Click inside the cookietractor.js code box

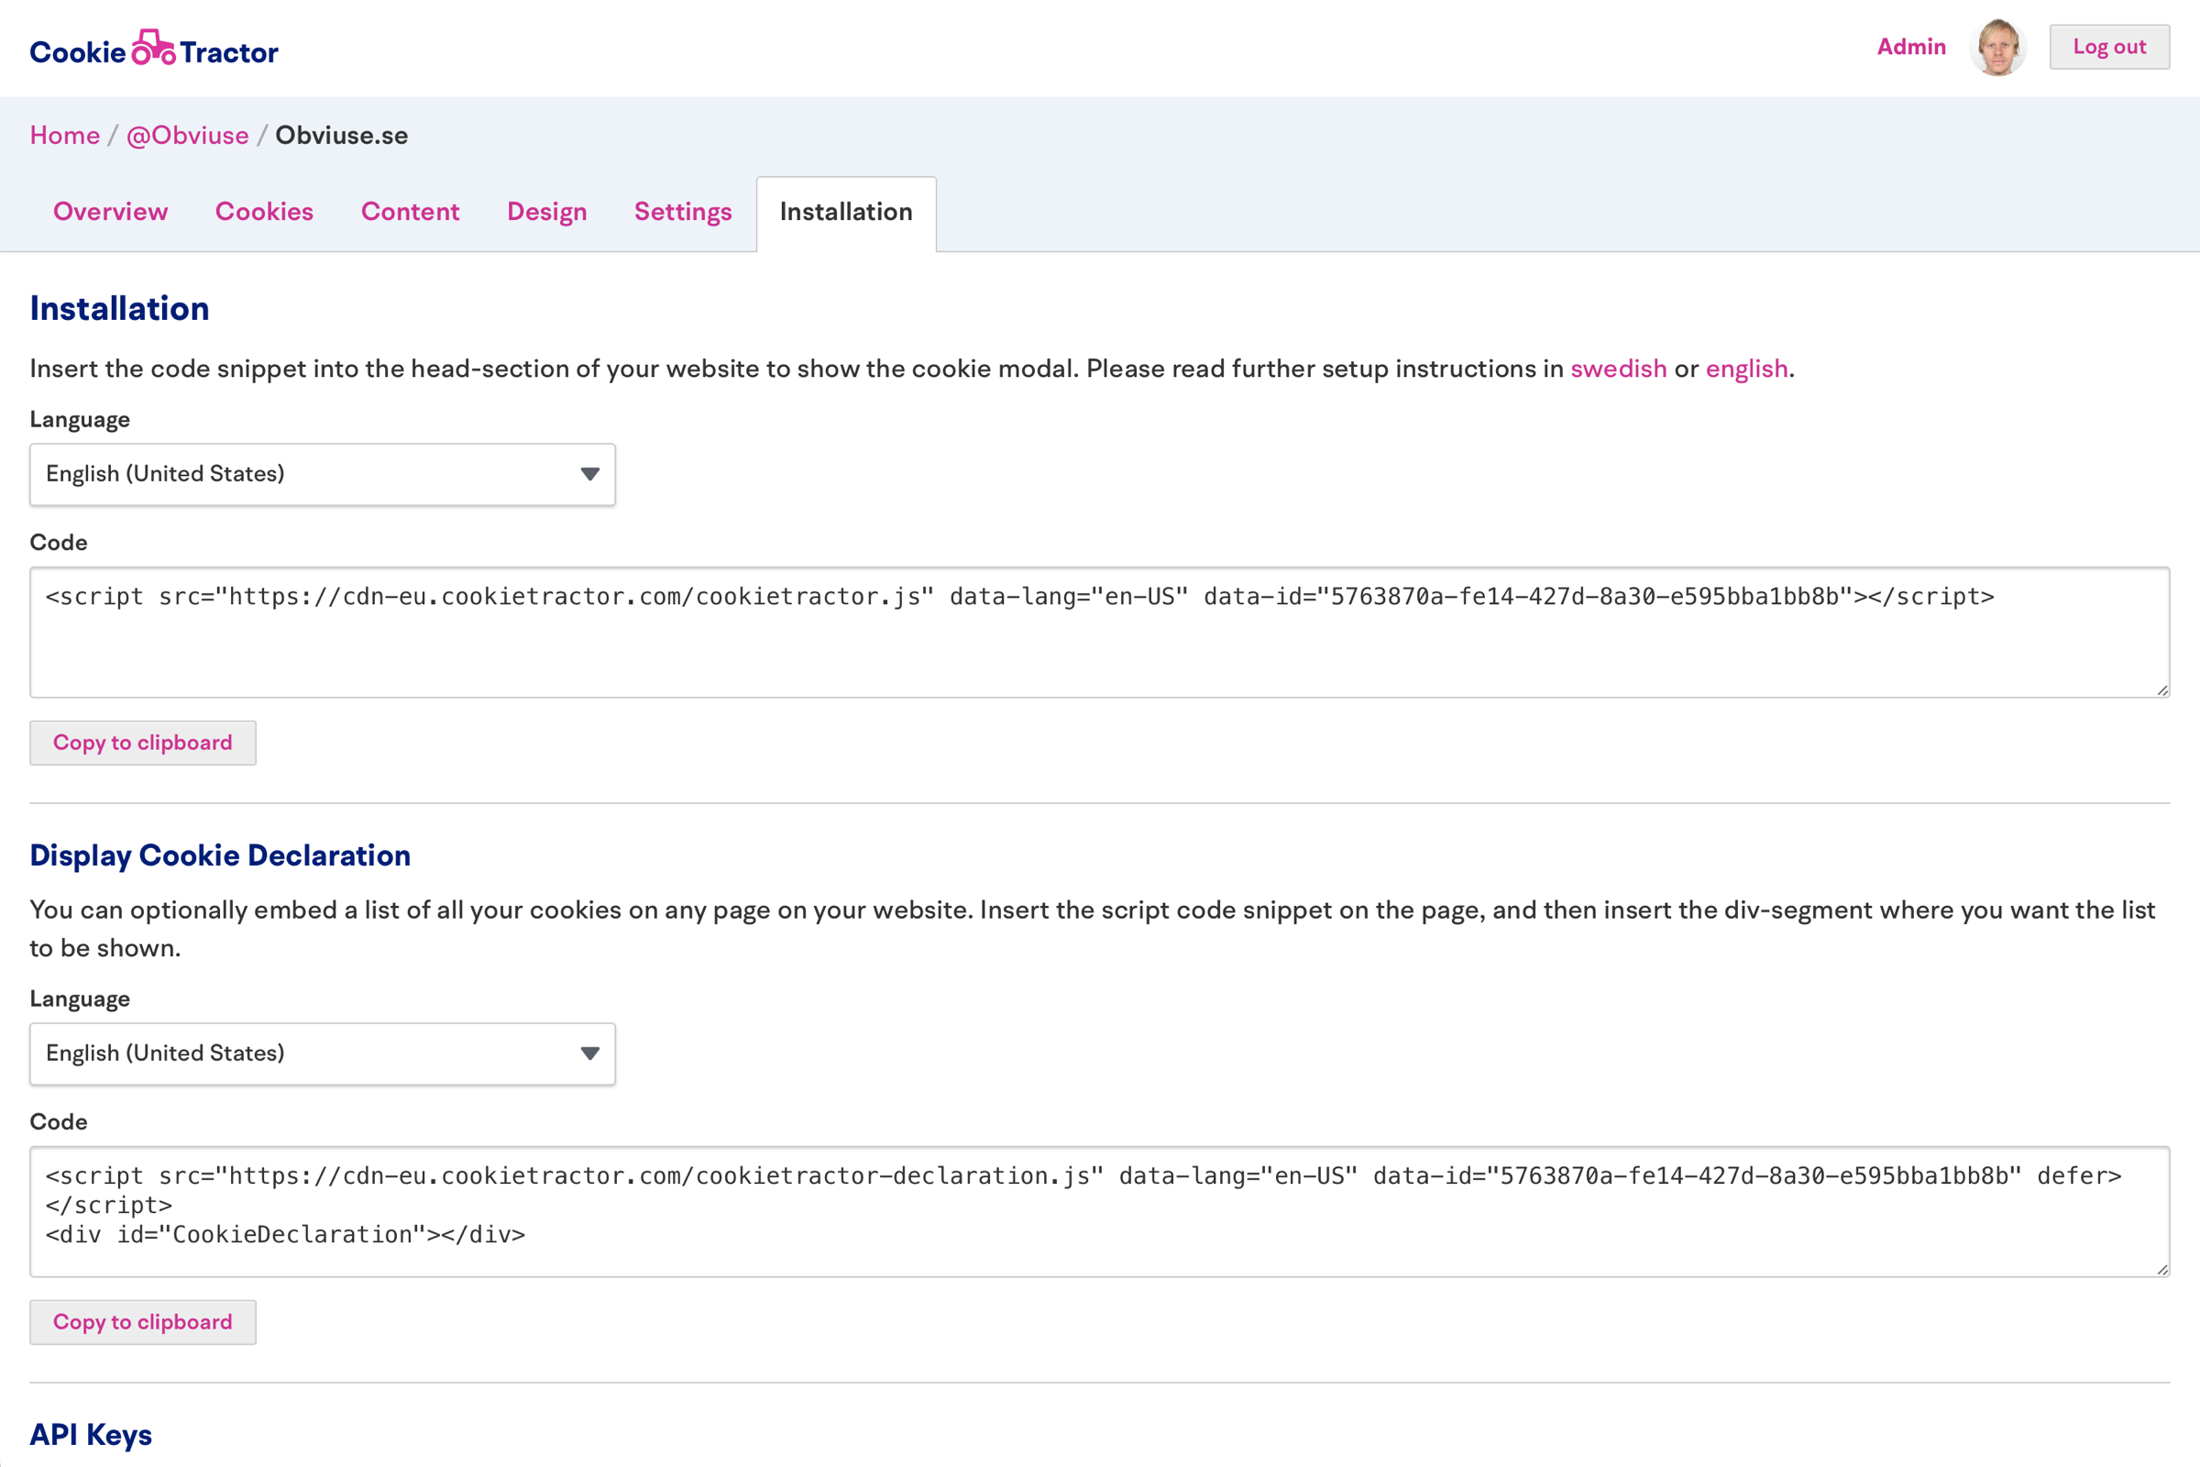(1099, 633)
